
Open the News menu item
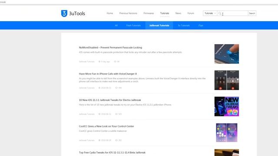[178, 13]
